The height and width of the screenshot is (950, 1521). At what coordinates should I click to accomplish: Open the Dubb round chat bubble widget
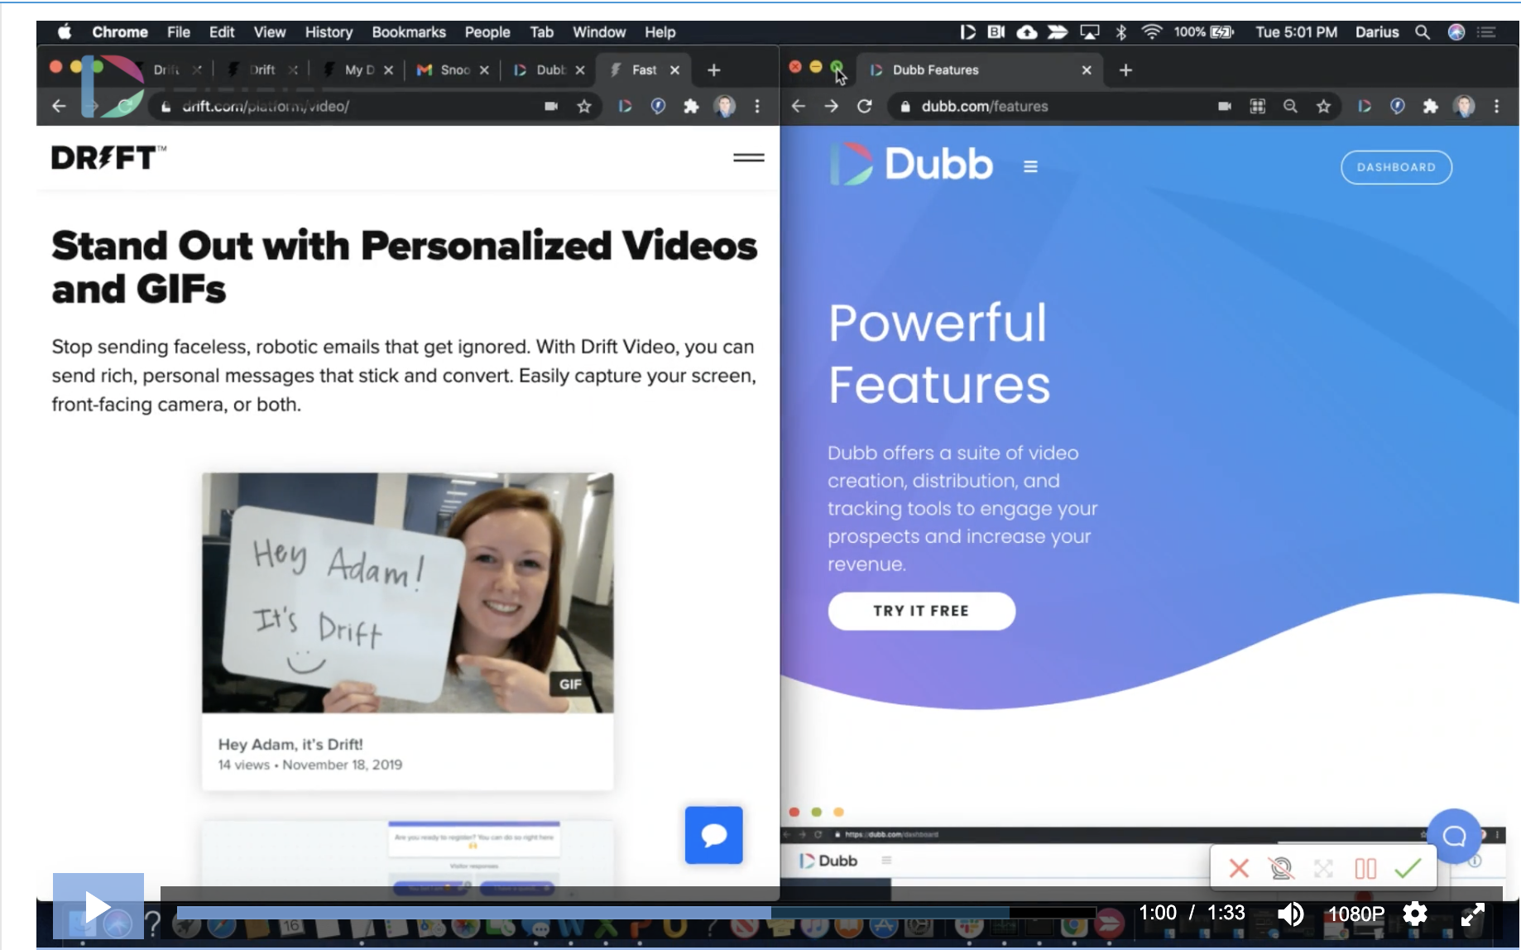tap(1454, 836)
